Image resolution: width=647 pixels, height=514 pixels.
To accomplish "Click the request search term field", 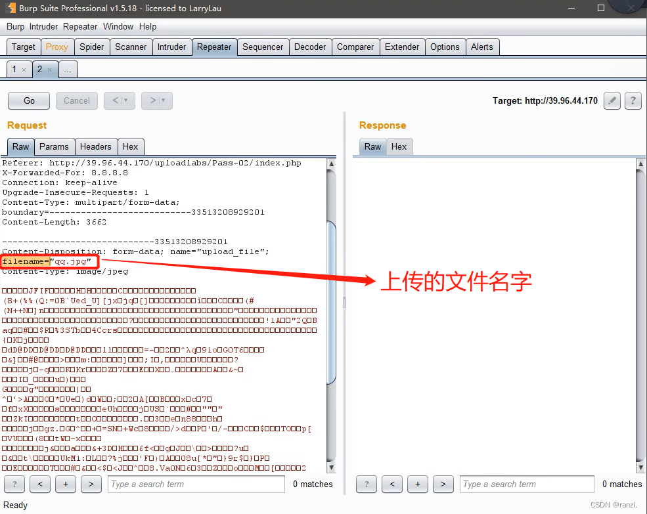I will click(196, 484).
